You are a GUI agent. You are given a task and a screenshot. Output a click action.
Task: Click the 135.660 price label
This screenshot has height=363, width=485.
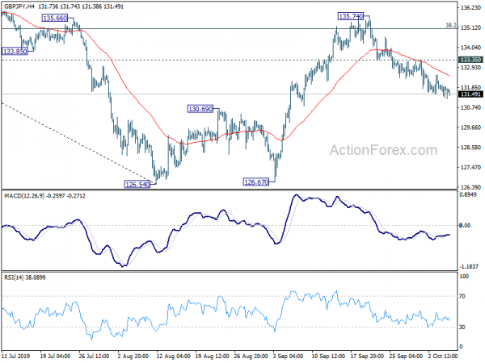pos(55,19)
